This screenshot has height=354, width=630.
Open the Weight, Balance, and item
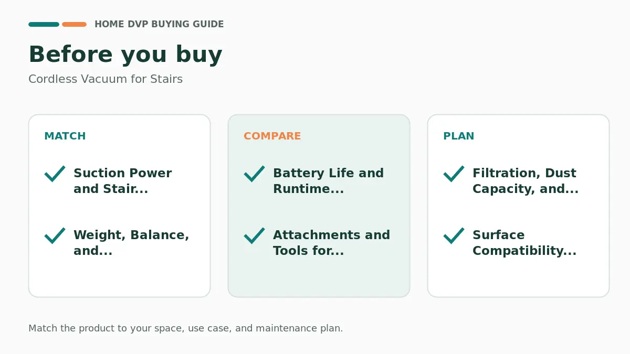point(131,243)
